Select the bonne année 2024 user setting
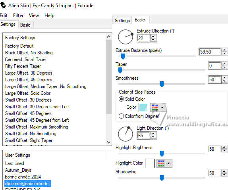228x190 pixels. tap(23, 177)
